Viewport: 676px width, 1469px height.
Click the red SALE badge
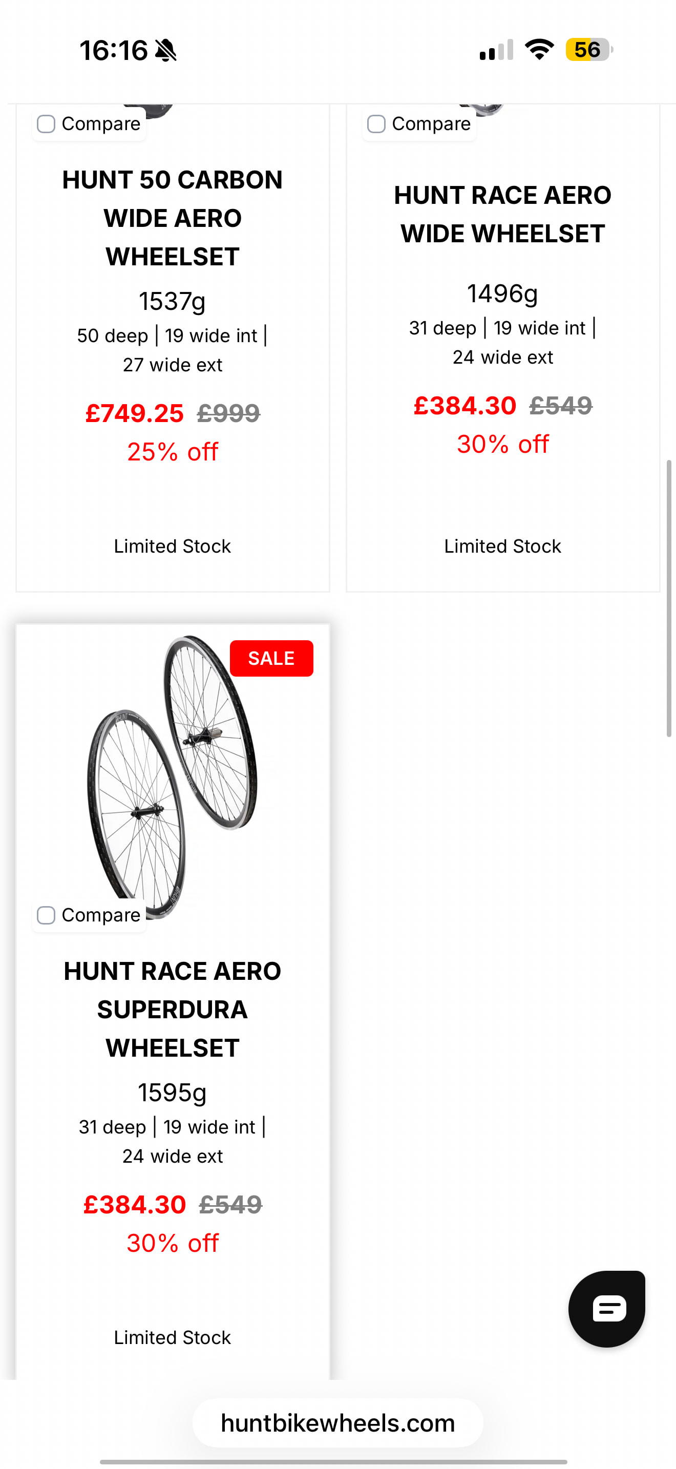coord(271,658)
